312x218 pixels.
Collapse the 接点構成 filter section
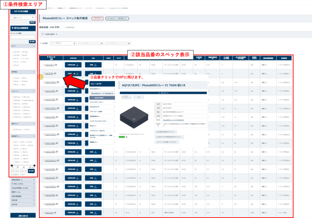click(x=34, y=72)
